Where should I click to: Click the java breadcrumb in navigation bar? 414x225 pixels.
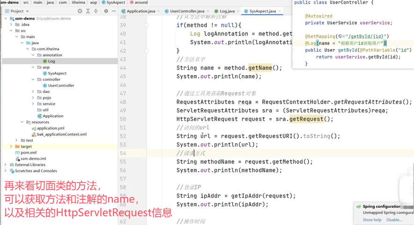pos(50,2)
